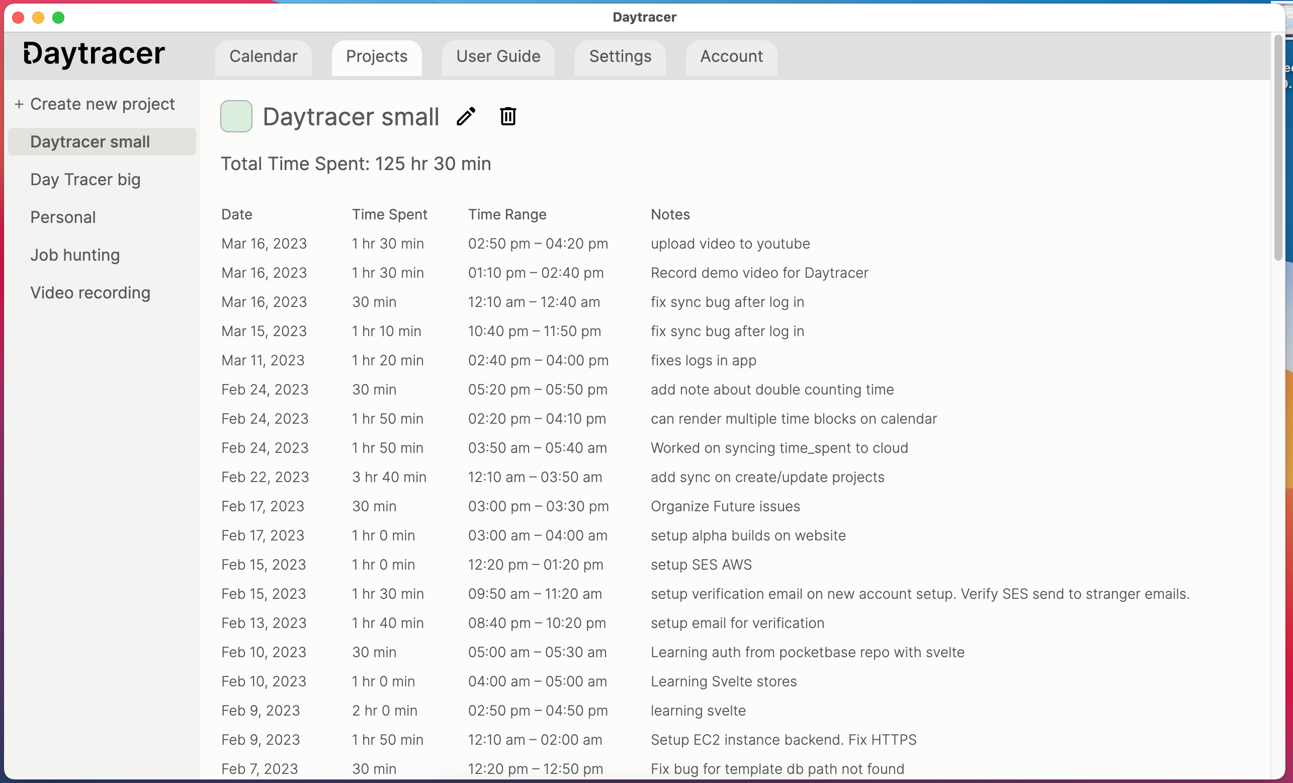Click Total Time Spent: 125 hr 30 min

pos(356,164)
